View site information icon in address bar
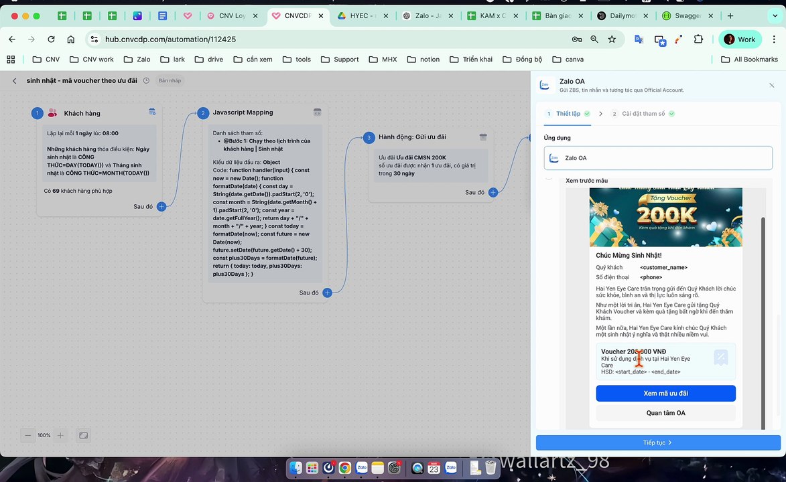This screenshot has height=482, width=786. pos(94,39)
